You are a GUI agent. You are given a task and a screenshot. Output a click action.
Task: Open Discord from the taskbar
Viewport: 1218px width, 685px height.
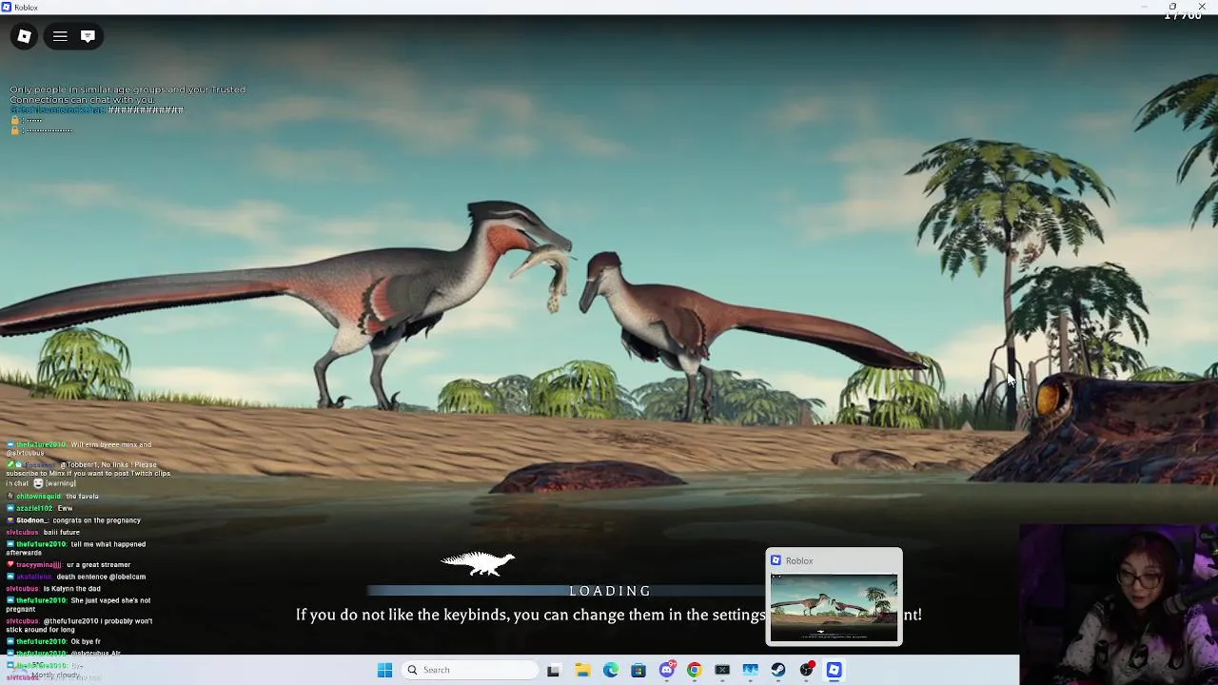tap(667, 670)
